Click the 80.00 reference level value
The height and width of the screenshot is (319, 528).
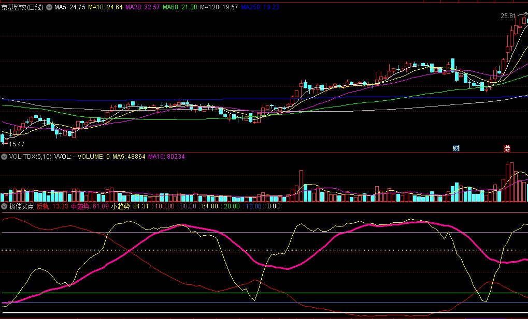(x=188, y=206)
